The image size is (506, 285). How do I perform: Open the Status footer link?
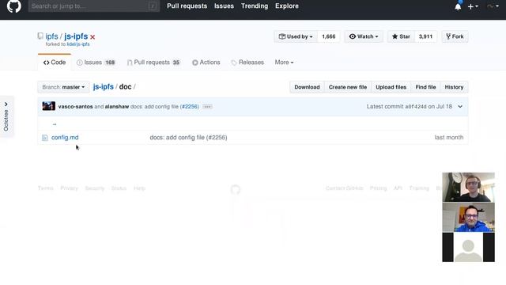click(x=119, y=188)
